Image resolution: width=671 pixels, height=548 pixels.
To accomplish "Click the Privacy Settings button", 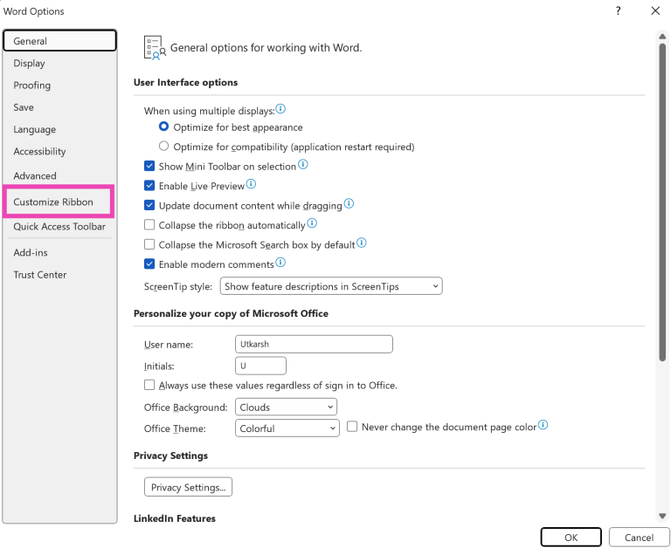I will pos(188,487).
